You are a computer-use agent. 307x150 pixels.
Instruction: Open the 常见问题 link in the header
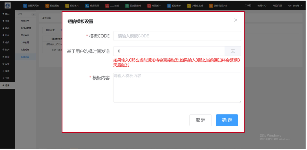pyautogui.click(x=277, y=6)
